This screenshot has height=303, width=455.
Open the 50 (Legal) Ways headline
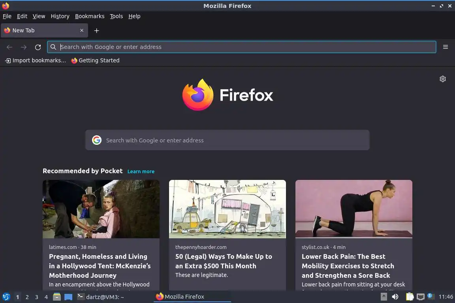[x=224, y=261]
